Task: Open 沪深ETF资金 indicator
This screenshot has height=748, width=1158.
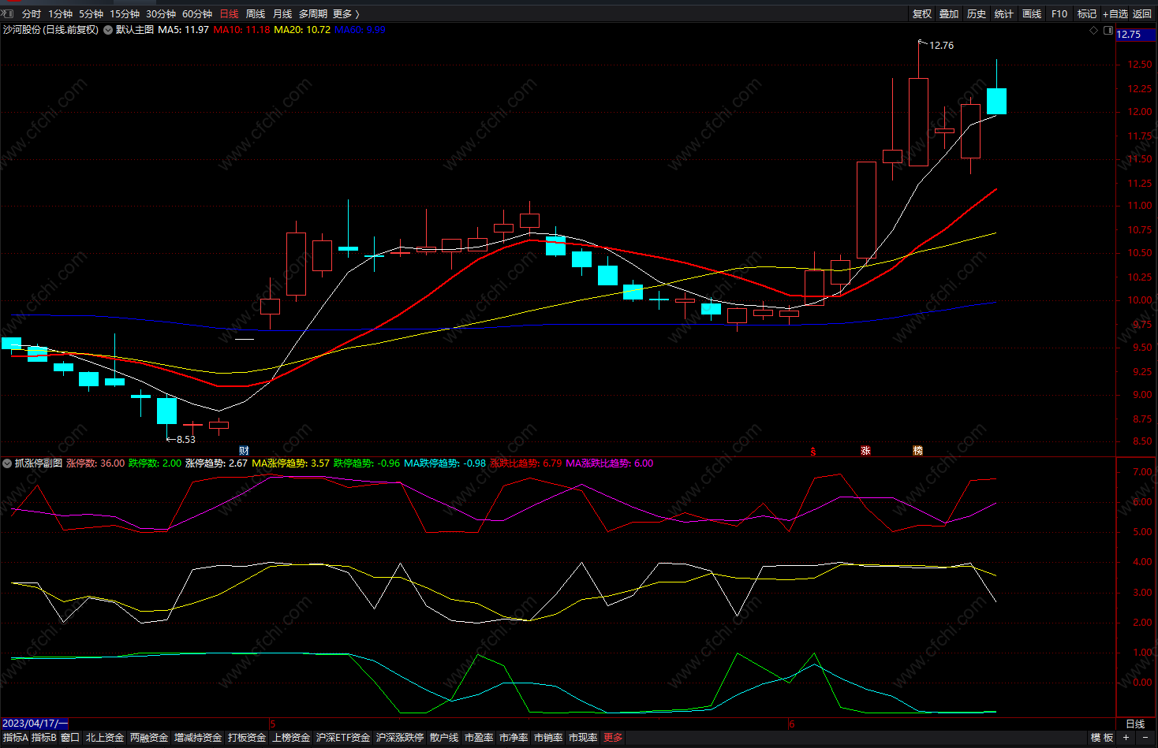Action: (x=343, y=738)
